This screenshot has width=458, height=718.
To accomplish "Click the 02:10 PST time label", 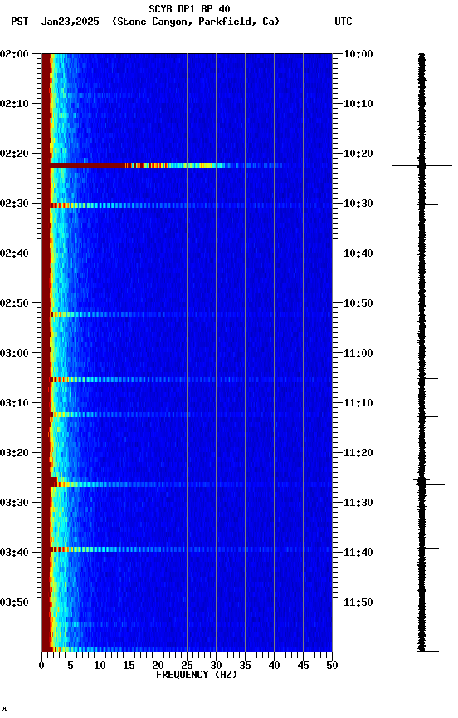I will (14, 104).
